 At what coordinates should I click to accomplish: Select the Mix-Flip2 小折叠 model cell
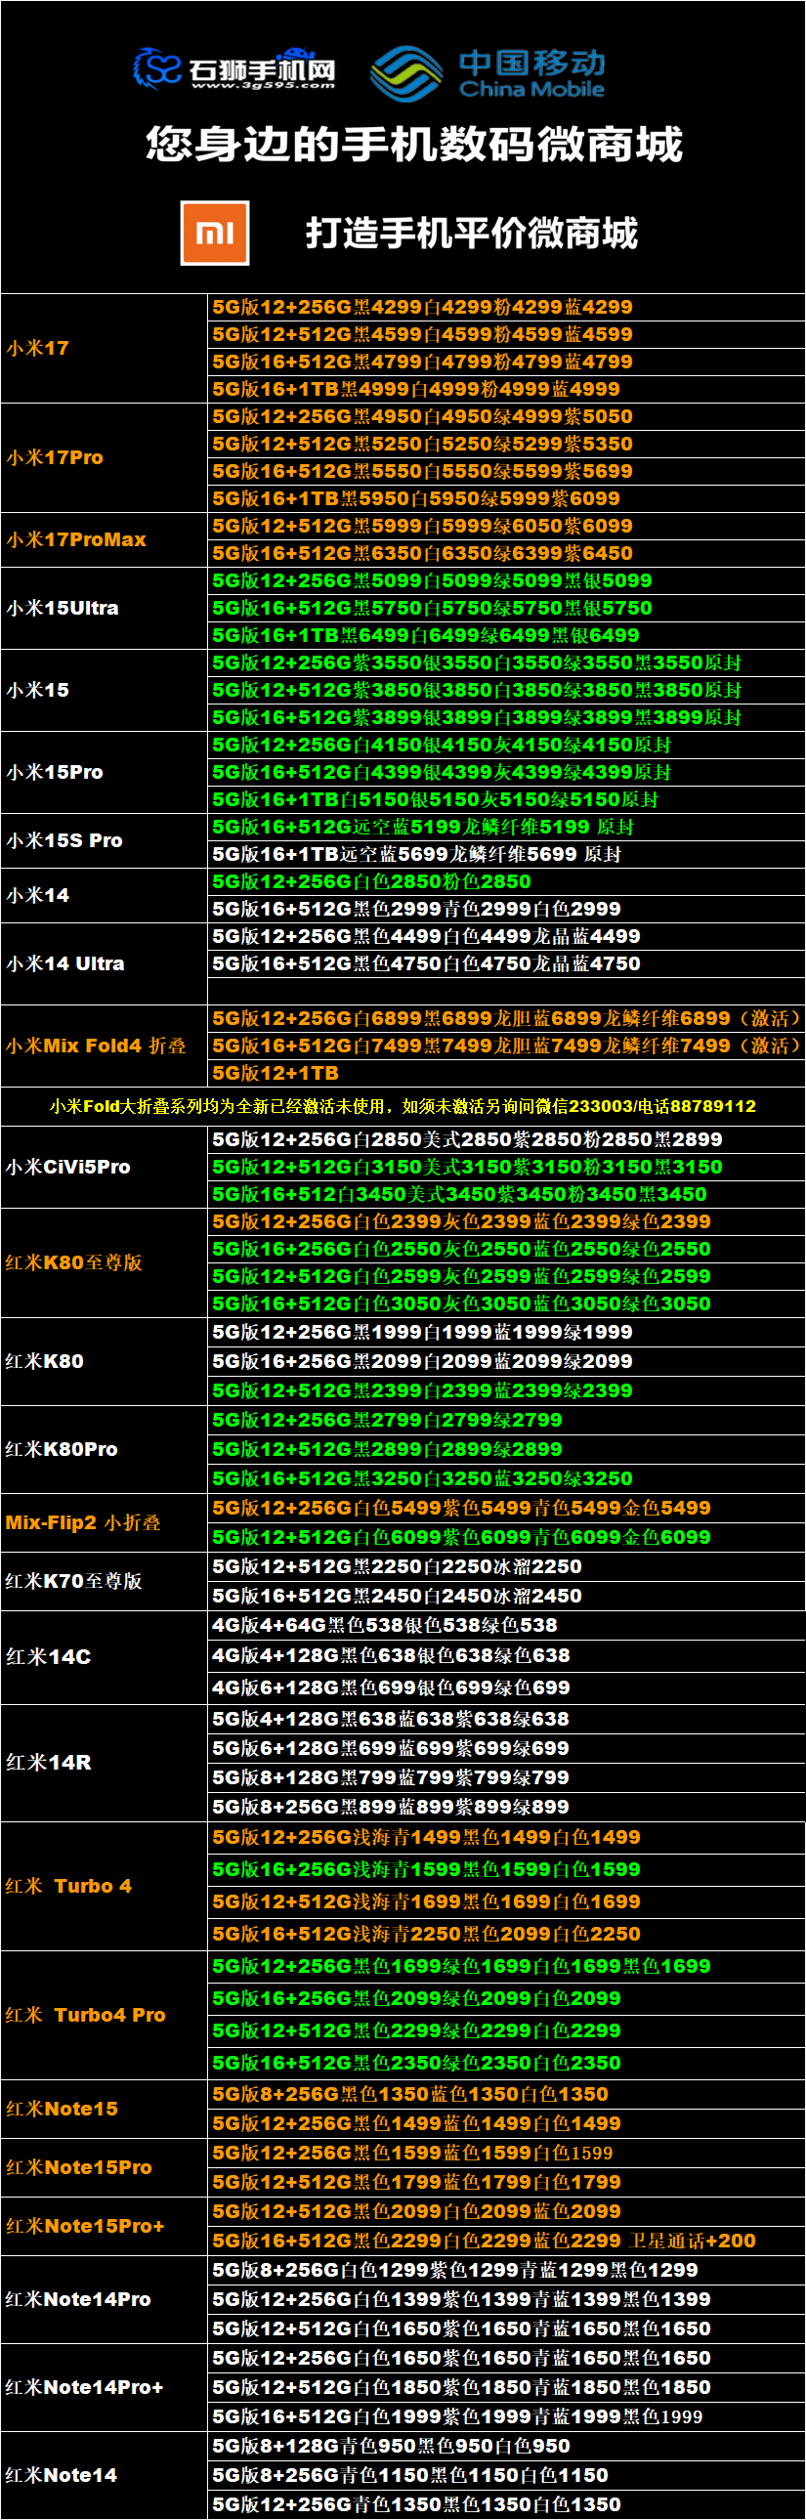pos(83,1522)
